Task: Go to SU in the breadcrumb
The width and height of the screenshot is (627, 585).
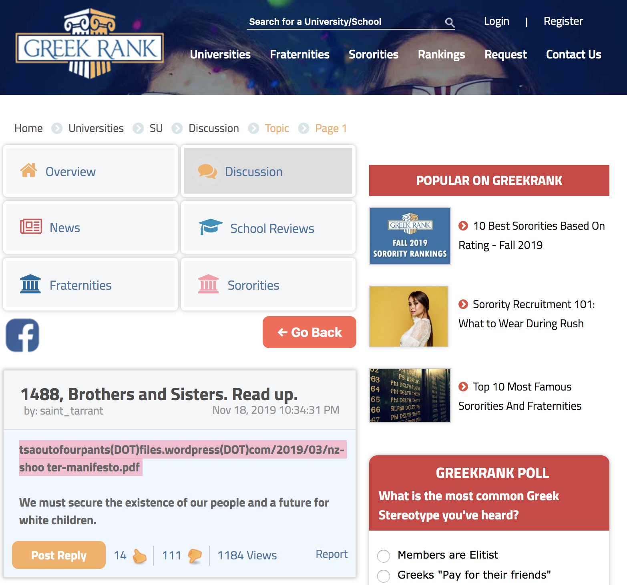Action: (156, 128)
